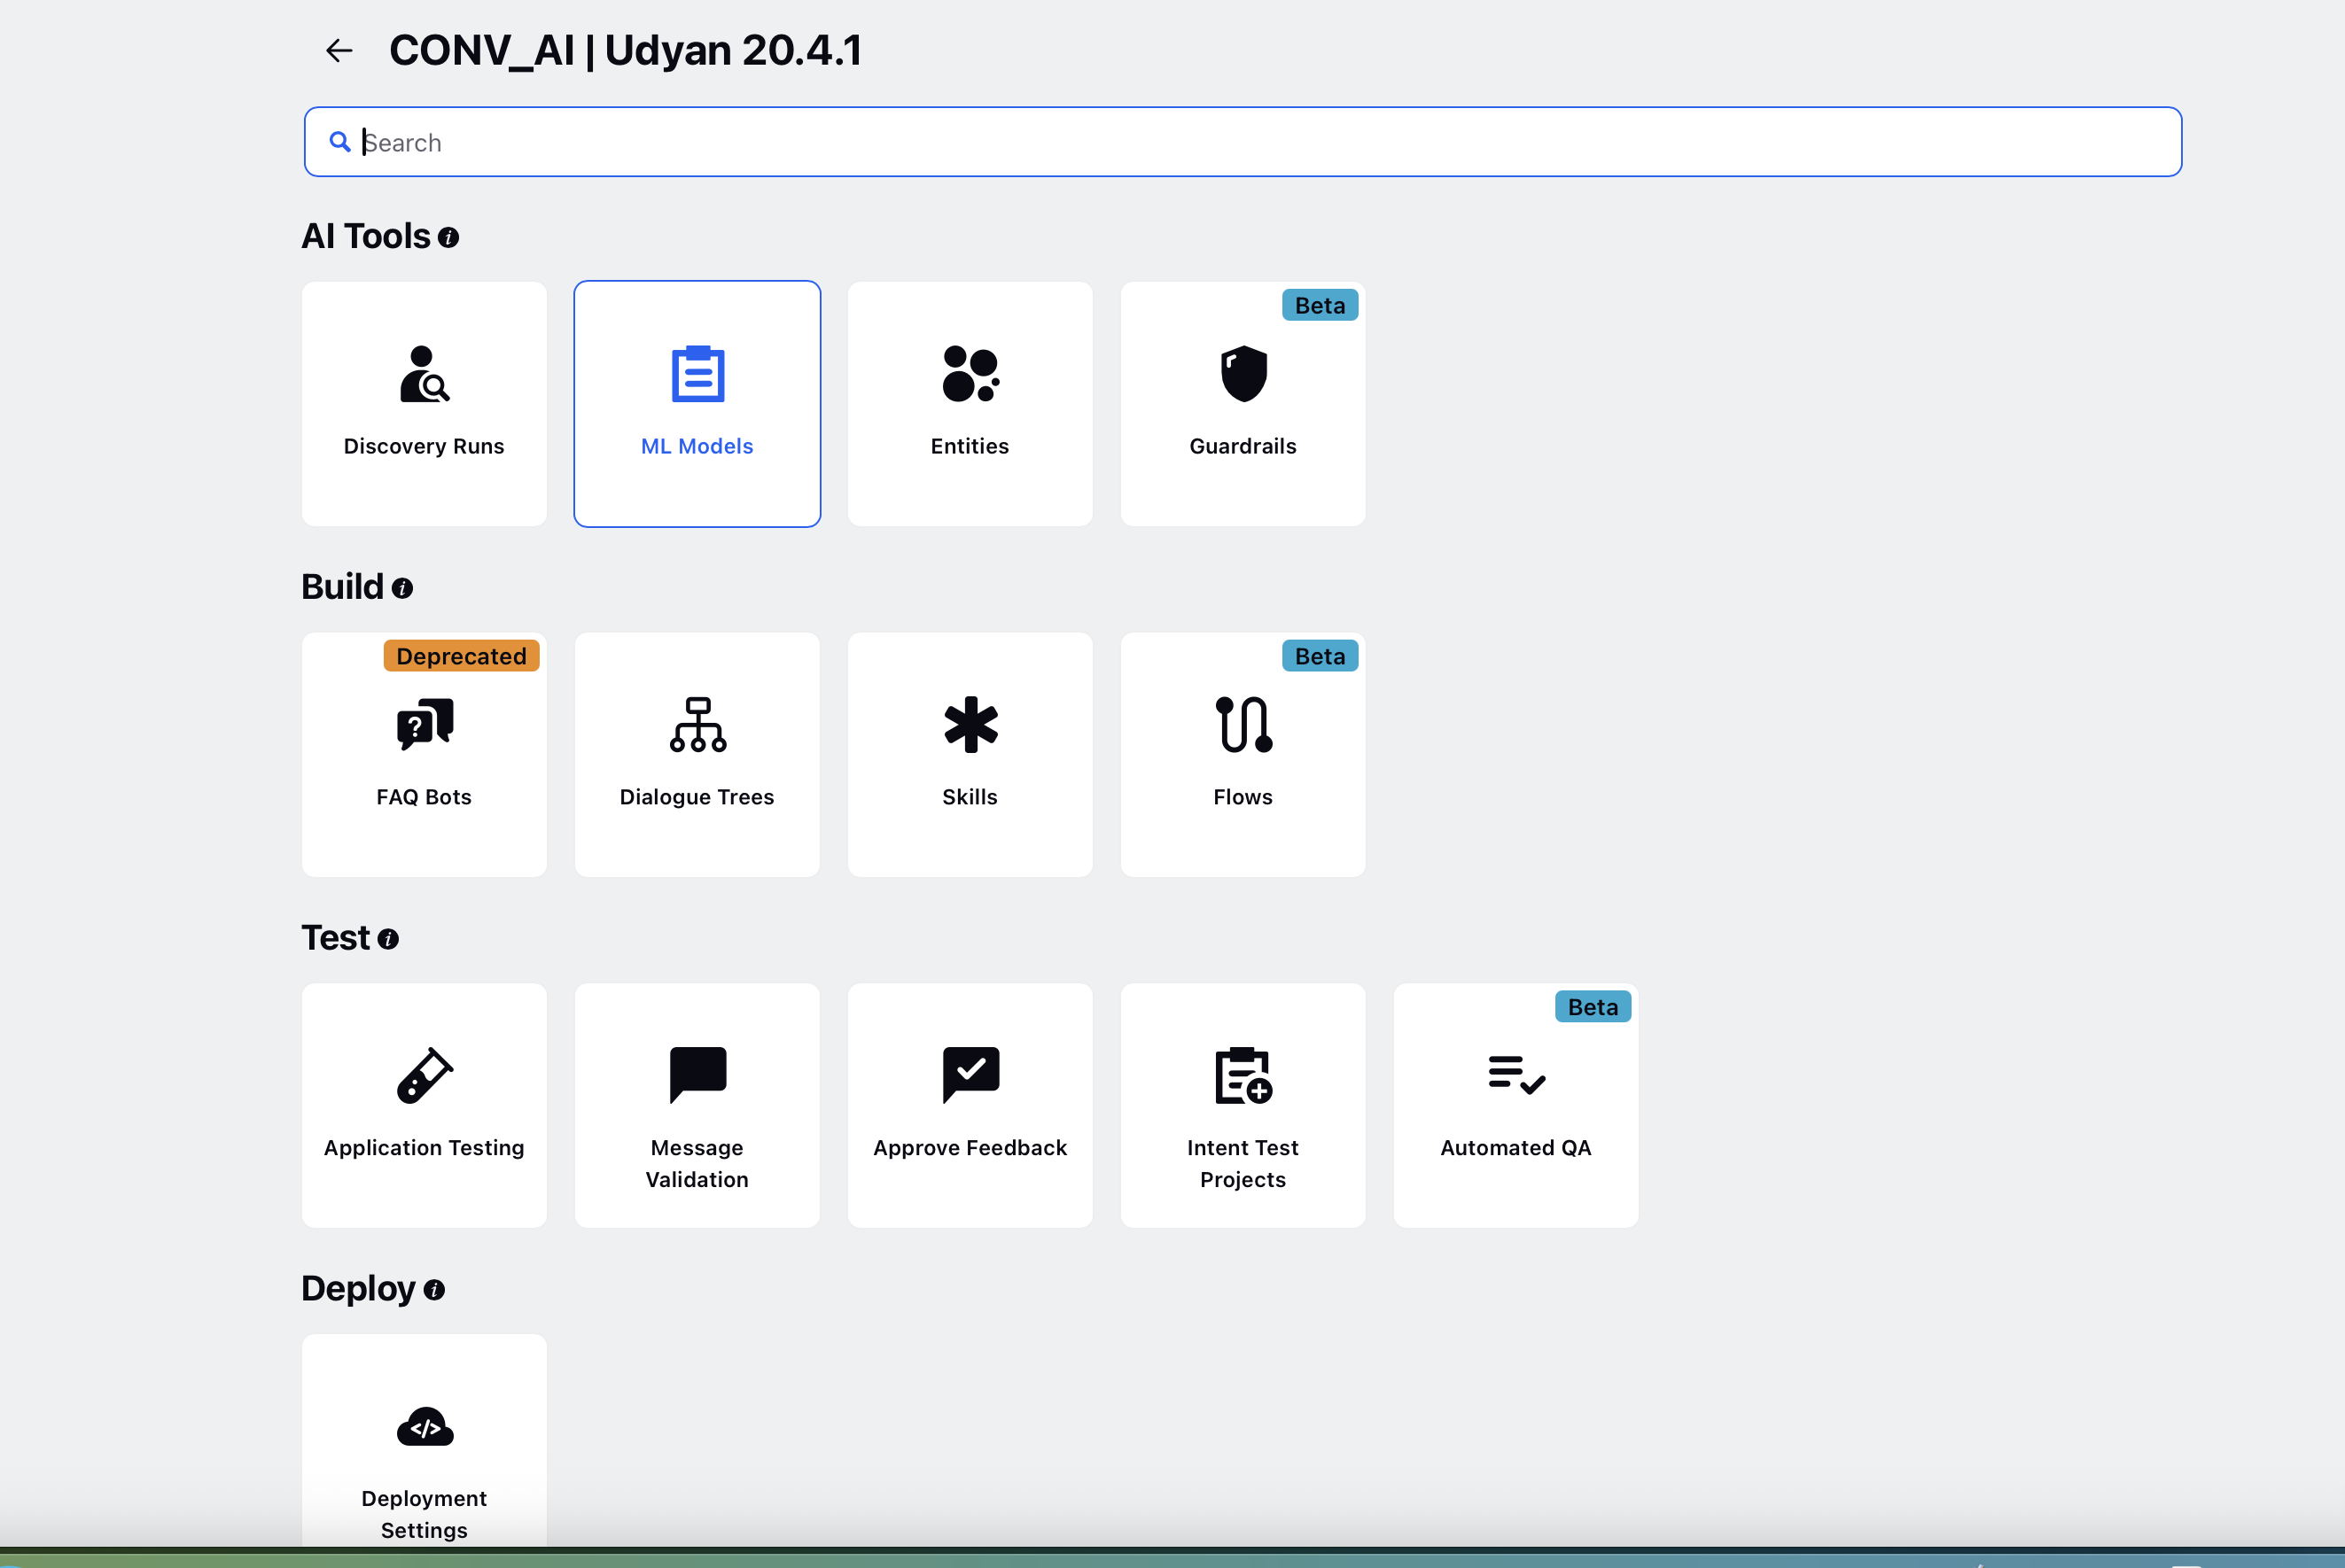Open the Intent Test Projects clipboard icon
The image size is (2345, 1568).
pos(1243,1076)
